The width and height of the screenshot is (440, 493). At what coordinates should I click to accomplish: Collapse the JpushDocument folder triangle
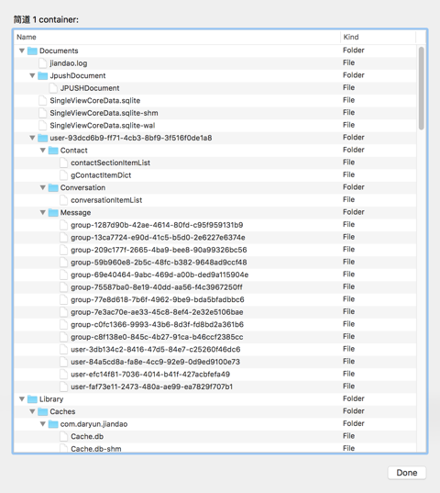coord(32,75)
